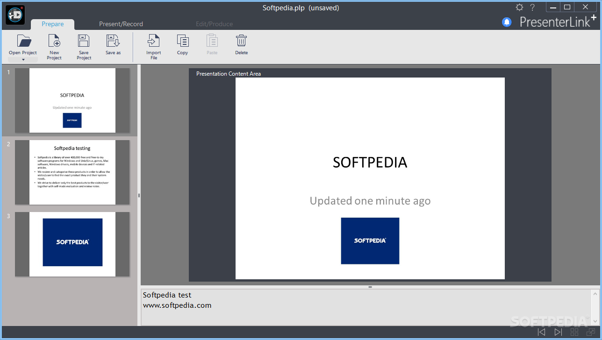Open settings via the gear icon
This screenshot has width=602, height=340.
[519, 7]
